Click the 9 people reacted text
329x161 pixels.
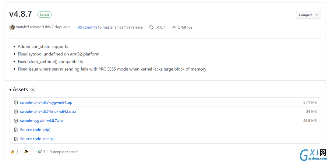coord(64,152)
